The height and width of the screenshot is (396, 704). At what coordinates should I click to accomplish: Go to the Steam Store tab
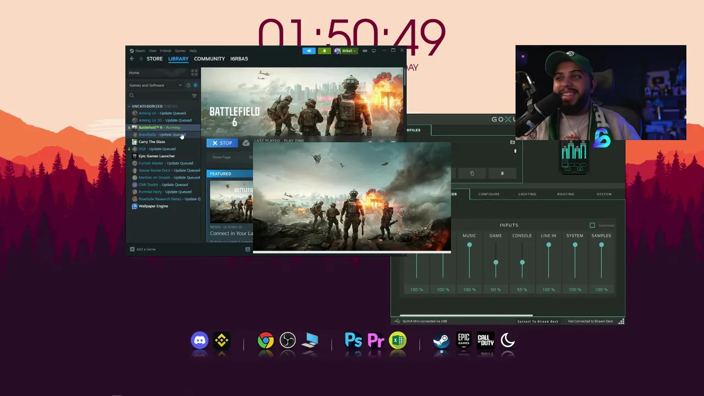tap(155, 59)
